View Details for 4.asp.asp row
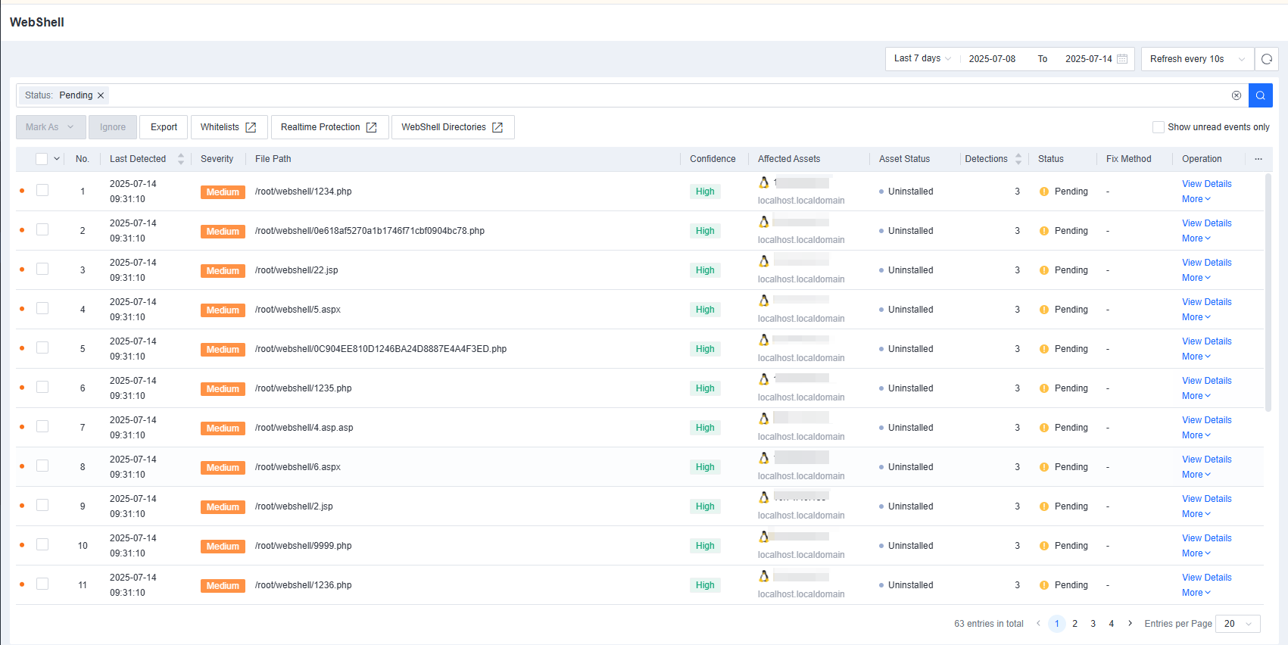This screenshot has width=1288, height=645. point(1206,420)
